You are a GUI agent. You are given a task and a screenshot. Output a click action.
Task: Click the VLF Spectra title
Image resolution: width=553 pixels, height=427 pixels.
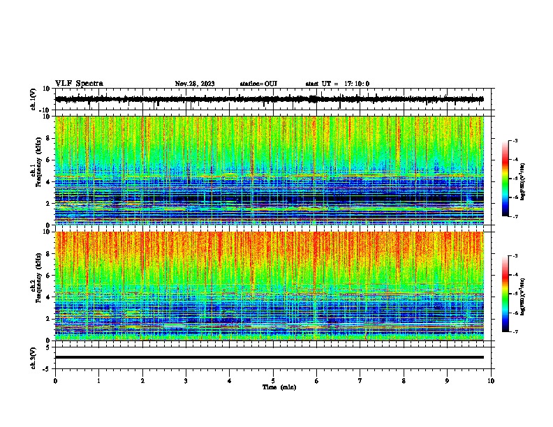[79, 84]
